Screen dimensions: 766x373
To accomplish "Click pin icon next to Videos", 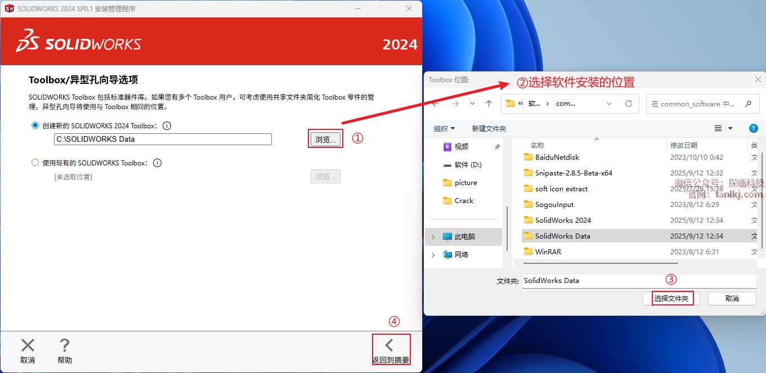I will [497, 147].
